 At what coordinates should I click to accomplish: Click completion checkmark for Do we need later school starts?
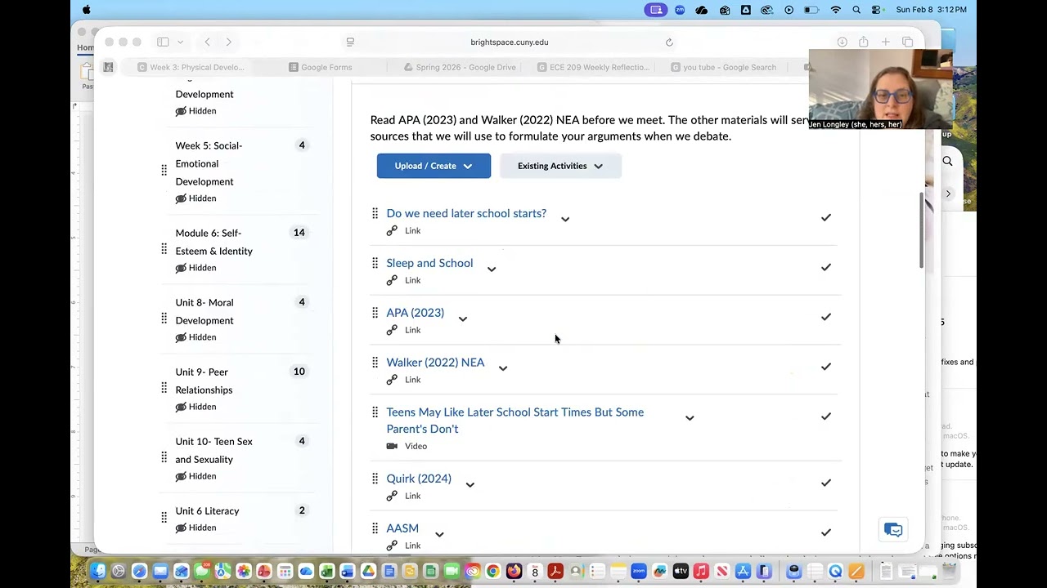tap(826, 217)
